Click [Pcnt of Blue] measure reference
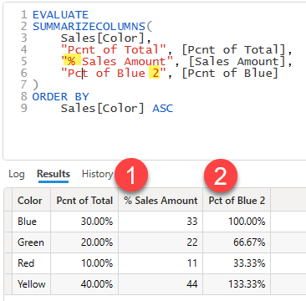The image size is (306, 301). click(230, 74)
